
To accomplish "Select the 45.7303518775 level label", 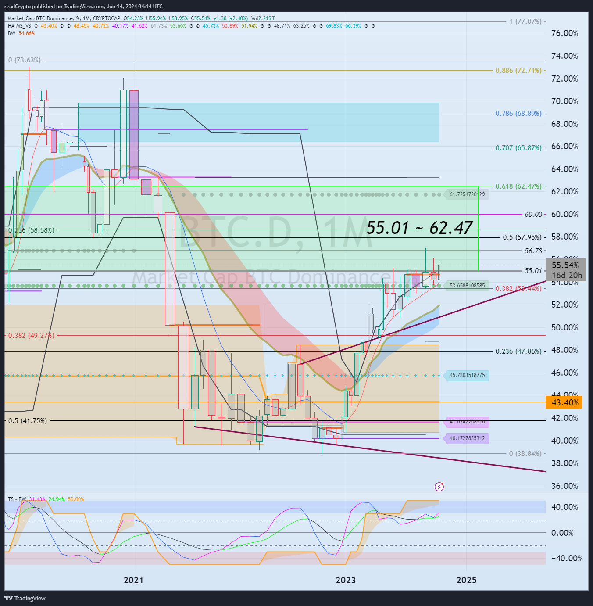I will (467, 375).
